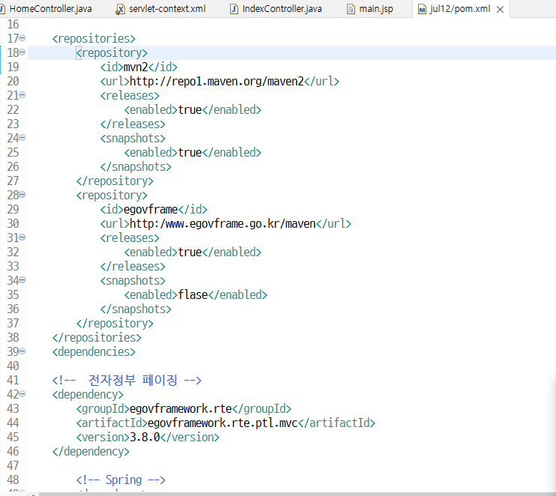This screenshot has height=496, width=556.
Task: Click the URL http://repo1.maven.org/maven2
Action: click(217, 82)
